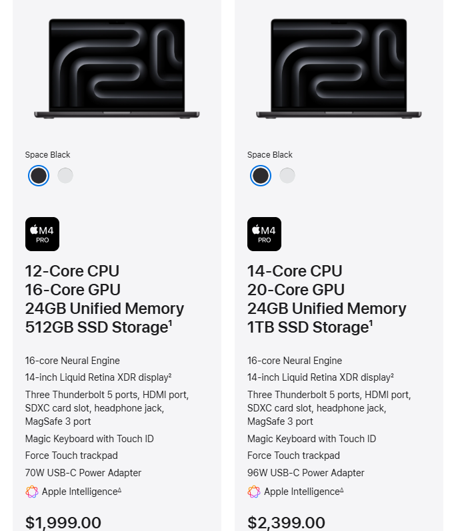Open footnote 2 after XDR display, left card
Viewport: 456px width, 531px height.
click(x=170, y=375)
